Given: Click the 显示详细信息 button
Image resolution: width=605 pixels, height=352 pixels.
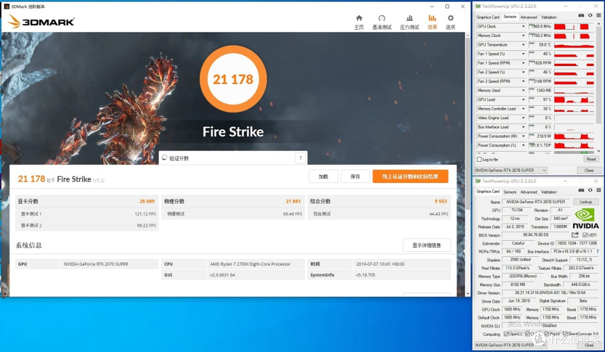Looking at the screenshot, I should pos(427,245).
